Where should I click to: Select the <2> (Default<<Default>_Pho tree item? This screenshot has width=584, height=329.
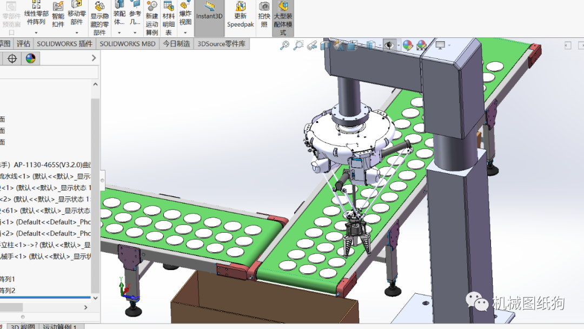(45, 234)
